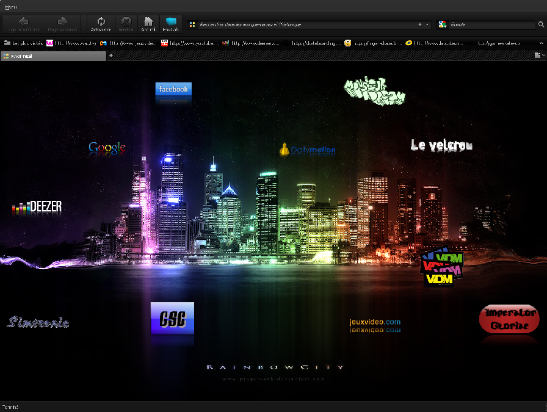Open the blue folders toolbar button
The image size is (547, 412).
coord(170,24)
